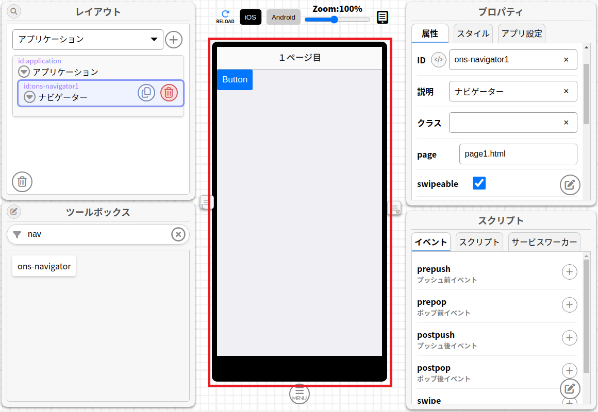Open the edit icon next to swipeable

[570, 185]
